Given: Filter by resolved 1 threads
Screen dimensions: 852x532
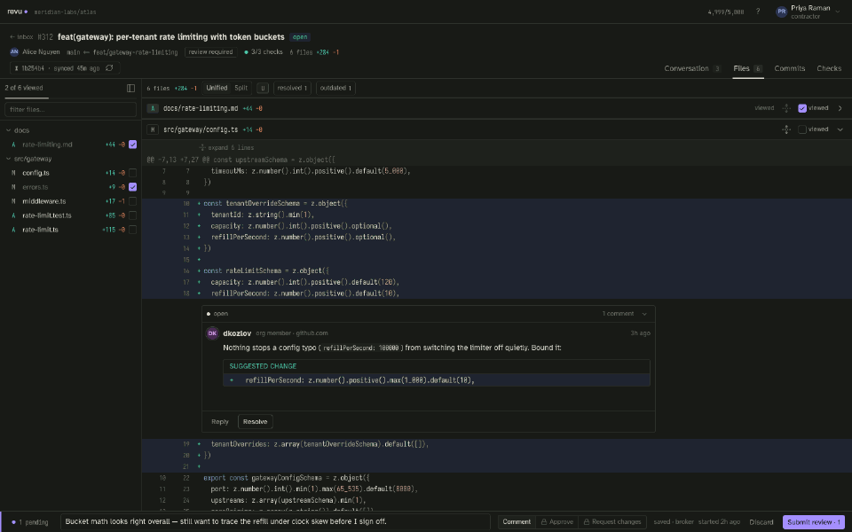Looking at the screenshot, I should [x=292, y=88].
